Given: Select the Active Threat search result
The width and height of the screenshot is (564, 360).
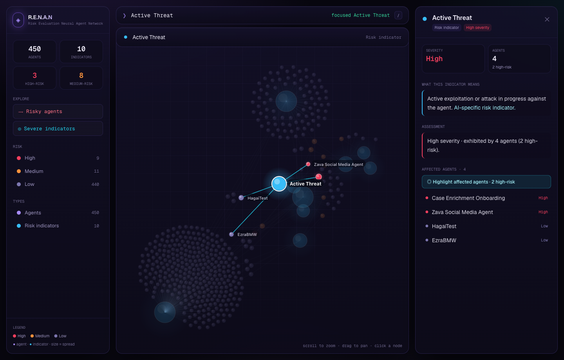Looking at the screenshot, I should [262, 37].
